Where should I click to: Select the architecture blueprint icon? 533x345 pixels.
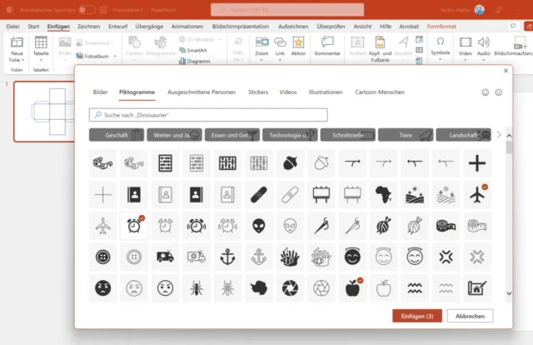477,288
